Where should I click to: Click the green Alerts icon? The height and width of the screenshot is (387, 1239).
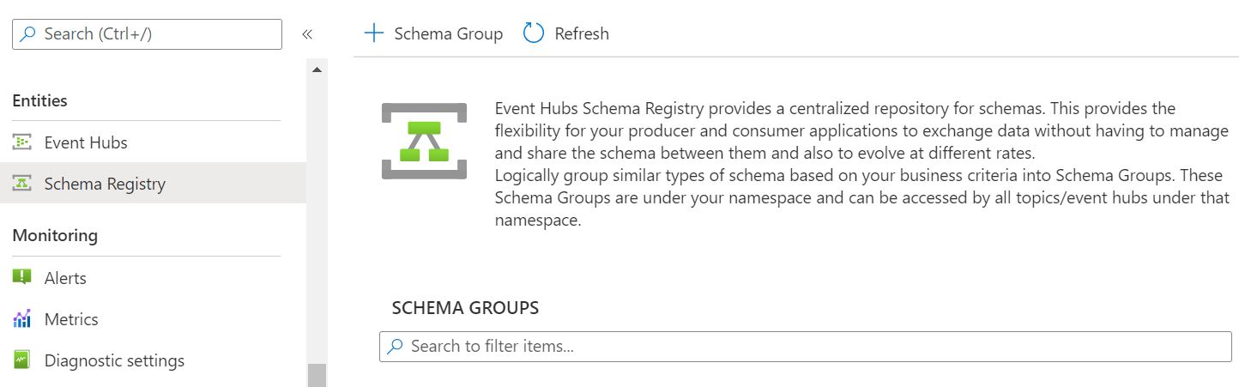point(22,277)
